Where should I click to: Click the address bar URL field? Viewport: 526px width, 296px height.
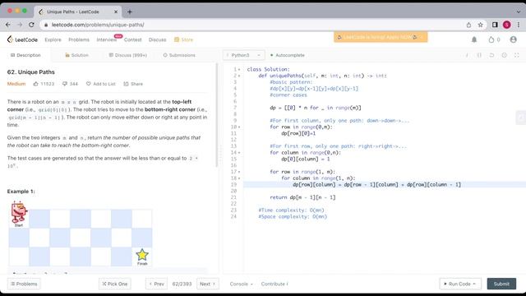click(251, 25)
